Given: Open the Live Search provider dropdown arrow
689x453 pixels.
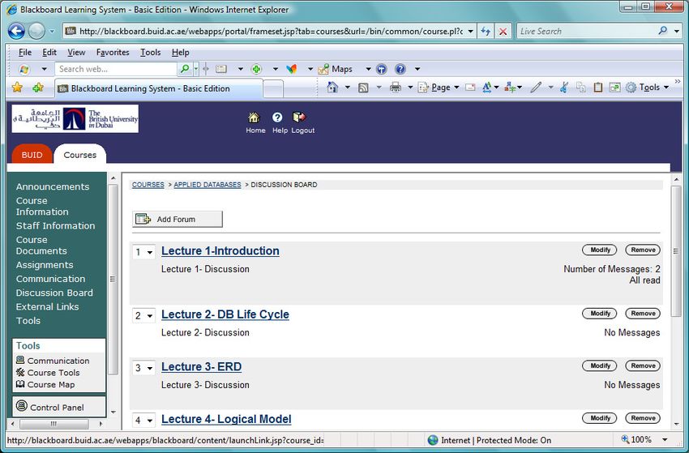Looking at the screenshot, I should point(677,31).
